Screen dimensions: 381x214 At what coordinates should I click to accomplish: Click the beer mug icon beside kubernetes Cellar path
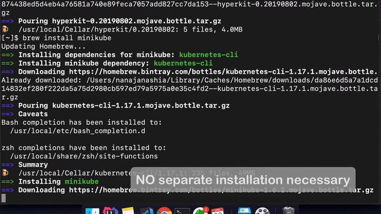(5, 173)
